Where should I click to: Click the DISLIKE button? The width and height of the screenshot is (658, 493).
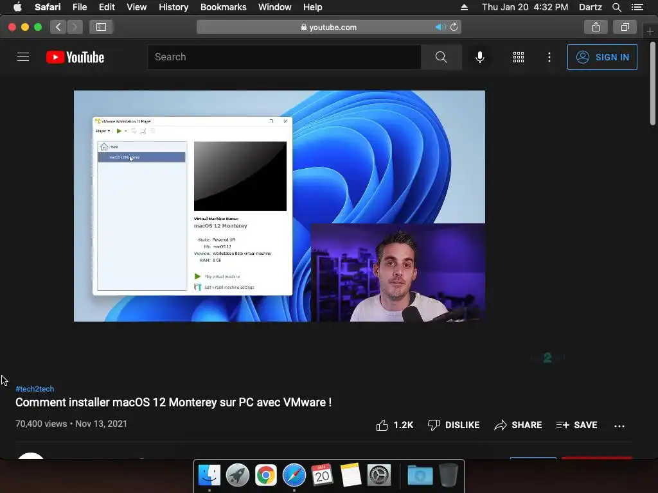pyautogui.click(x=454, y=425)
